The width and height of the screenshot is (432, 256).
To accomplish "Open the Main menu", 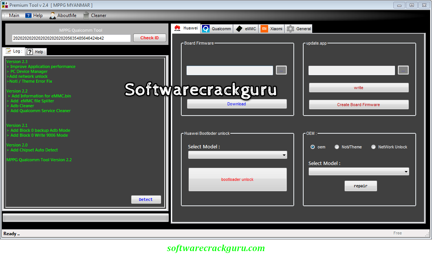I will point(14,15).
